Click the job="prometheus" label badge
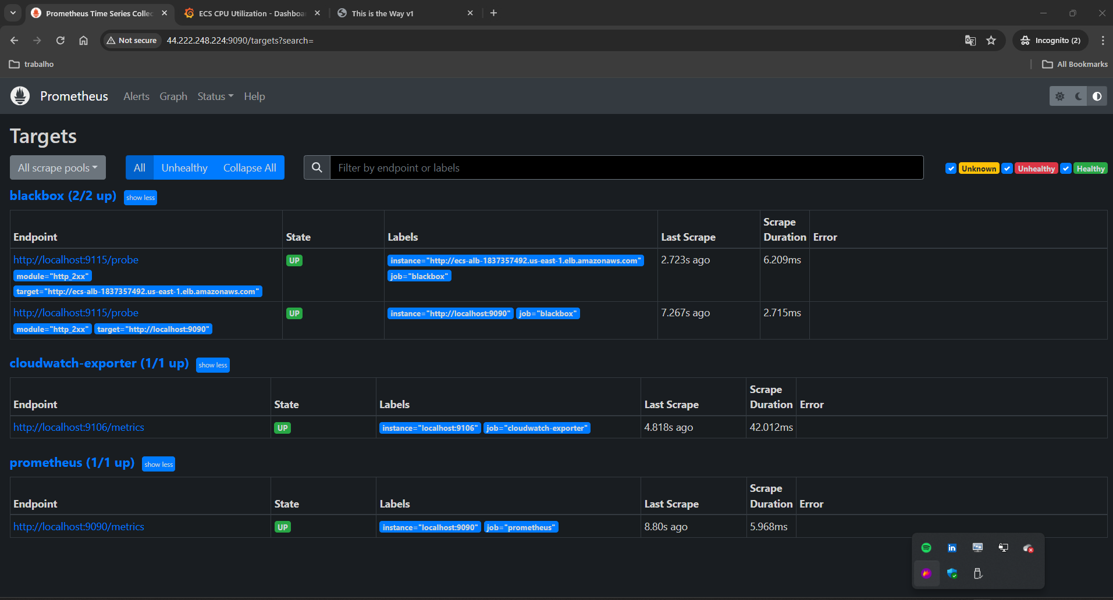This screenshot has width=1113, height=600. pos(521,527)
